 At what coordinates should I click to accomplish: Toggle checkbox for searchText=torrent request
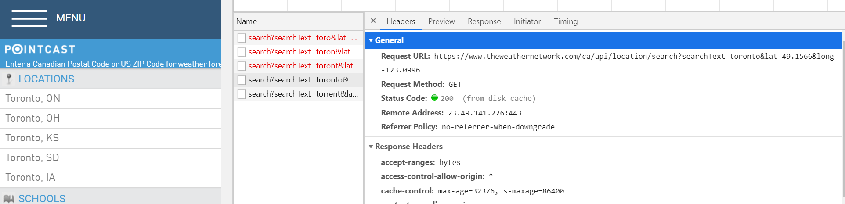pos(242,94)
